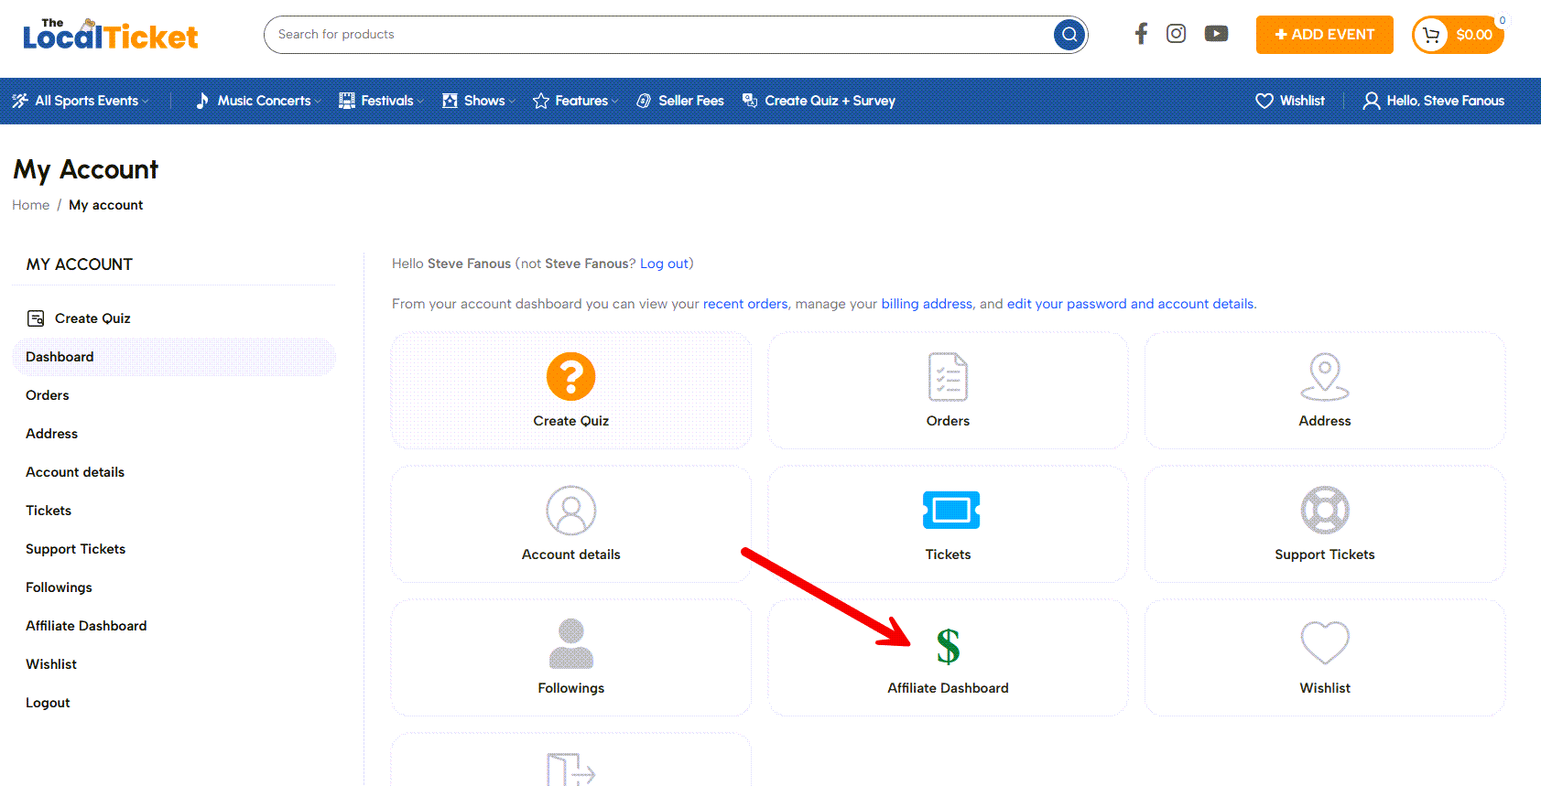Click the Support Tickets card label
The height and width of the screenshot is (786, 1541).
pyautogui.click(x=1324, y=555)
